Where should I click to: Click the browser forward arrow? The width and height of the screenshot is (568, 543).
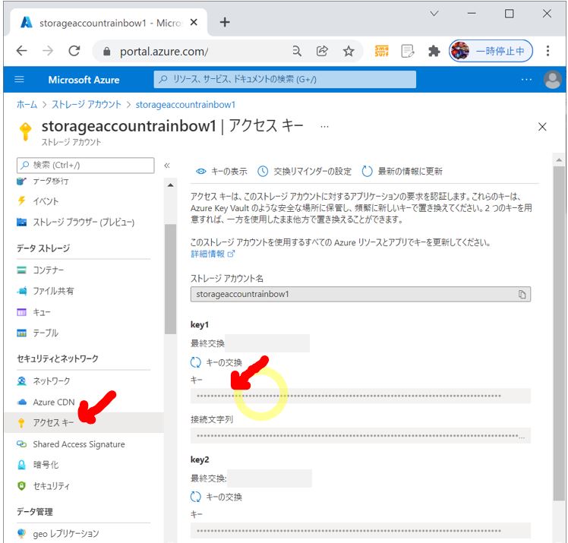(x=48, y=51)
